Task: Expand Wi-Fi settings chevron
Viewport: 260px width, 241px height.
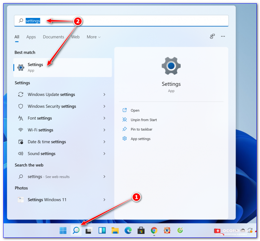Action: (x=104, y=130)
